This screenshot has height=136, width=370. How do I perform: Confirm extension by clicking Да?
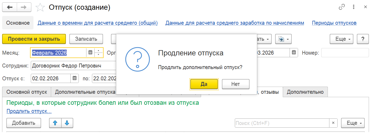204,84
